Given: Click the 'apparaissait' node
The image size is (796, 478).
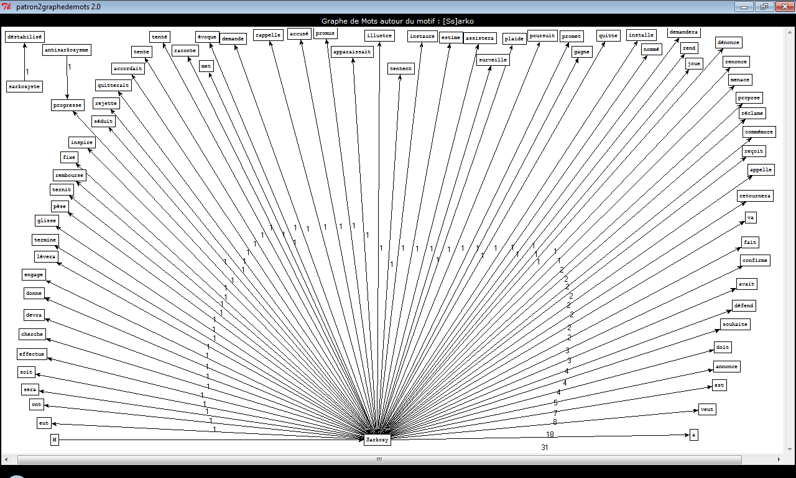Looking at the screenshot, I should coord(352,52).
